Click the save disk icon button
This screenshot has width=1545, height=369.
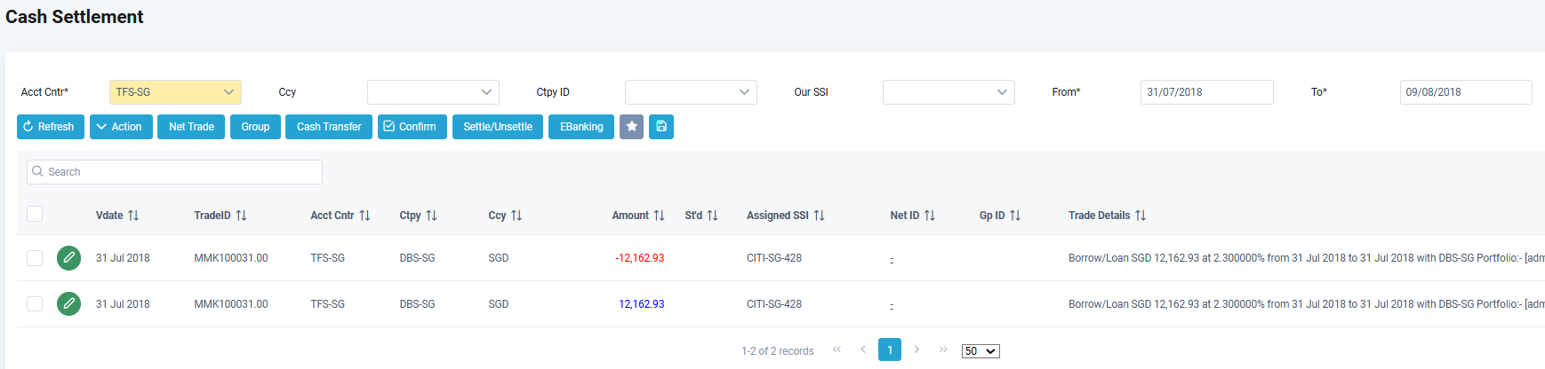coord(661,127)
